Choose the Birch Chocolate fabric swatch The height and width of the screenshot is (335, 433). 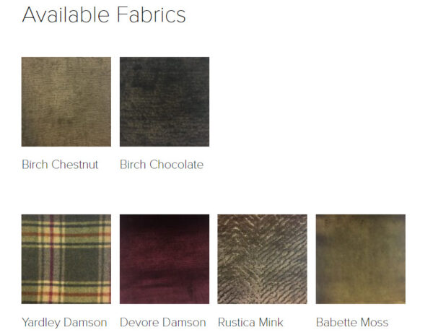[x=165, y=102]
